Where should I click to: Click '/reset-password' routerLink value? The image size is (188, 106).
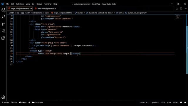tap(62, 46)
